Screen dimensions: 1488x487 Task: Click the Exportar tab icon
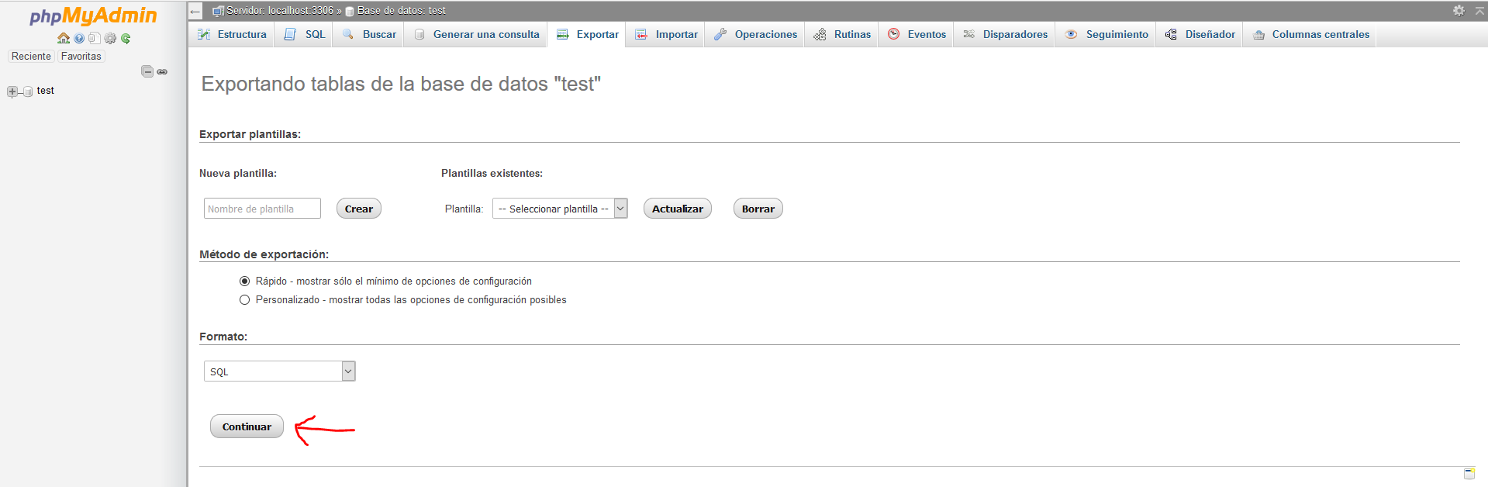click(x=563, y=34)
